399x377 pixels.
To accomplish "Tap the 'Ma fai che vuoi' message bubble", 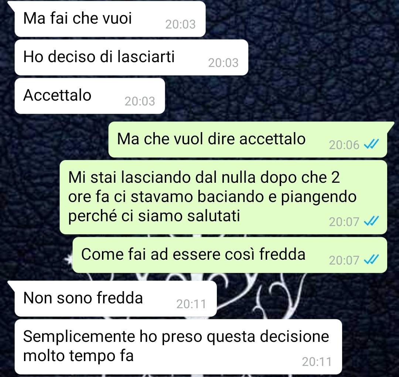I will click(x=110, y=19).
